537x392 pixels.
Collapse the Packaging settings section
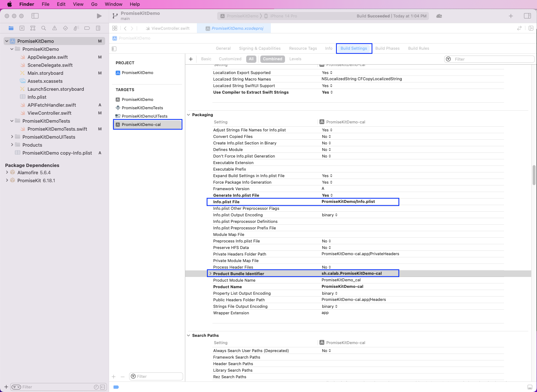click(189, 115)
